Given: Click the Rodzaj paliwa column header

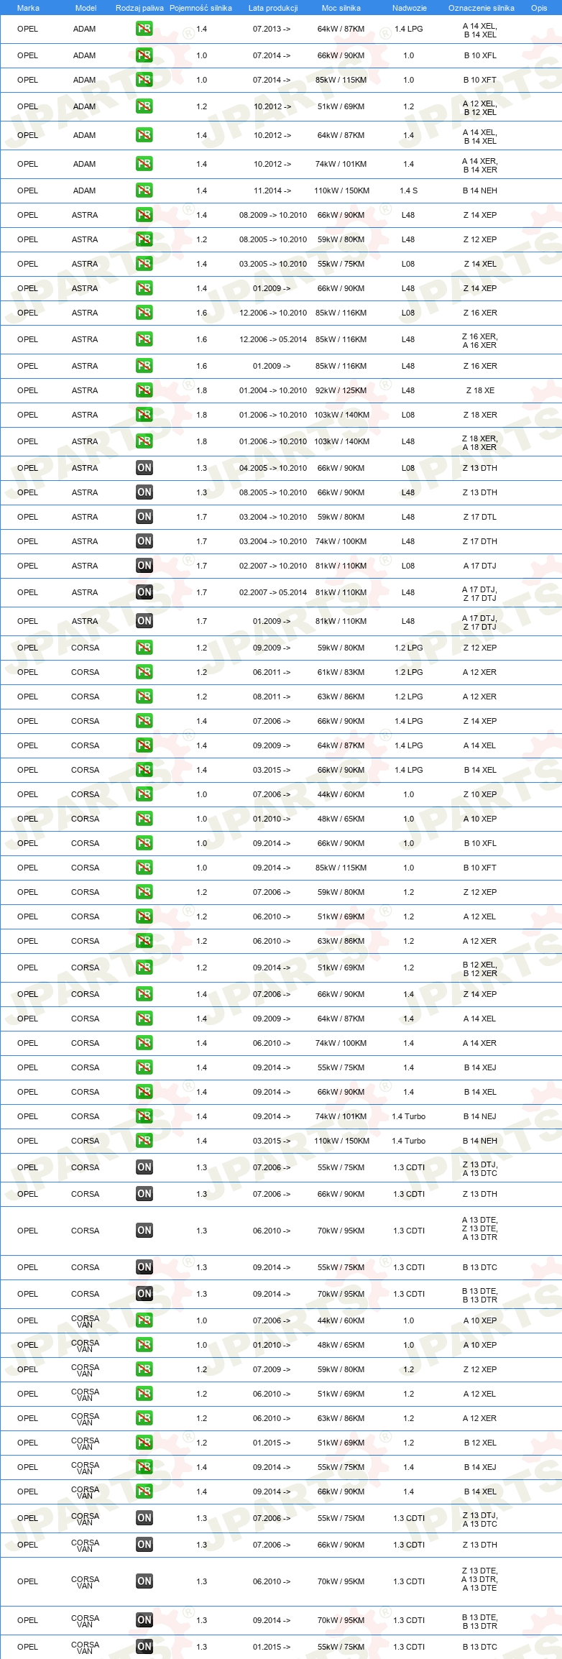Looking at the screenshot, I should (x=139, y=8).
